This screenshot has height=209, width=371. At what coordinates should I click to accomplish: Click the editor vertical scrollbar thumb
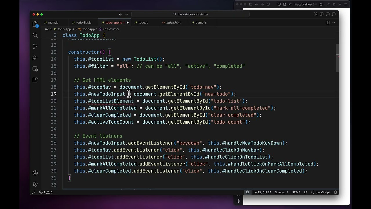tap(337, 58)
